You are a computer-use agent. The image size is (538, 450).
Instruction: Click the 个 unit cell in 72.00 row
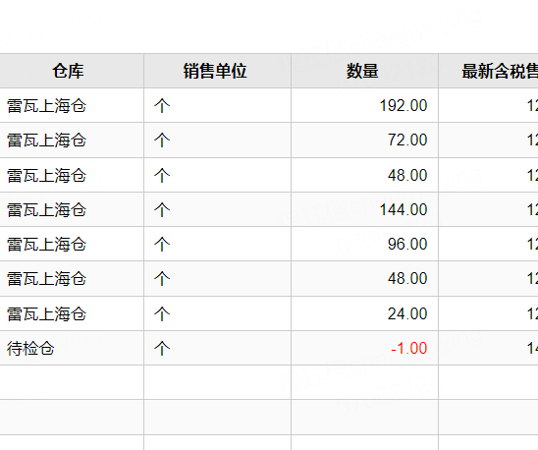point(218,141)
